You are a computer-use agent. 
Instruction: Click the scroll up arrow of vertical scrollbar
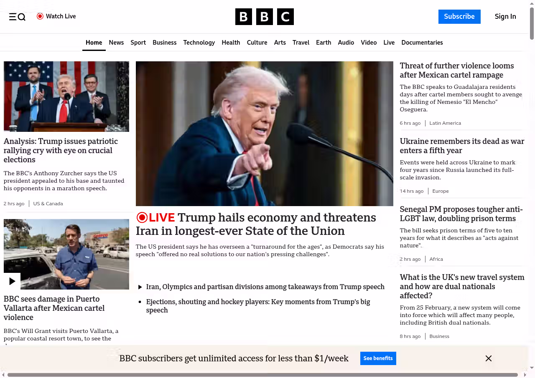pyautogui.click(x=532, y=3)
